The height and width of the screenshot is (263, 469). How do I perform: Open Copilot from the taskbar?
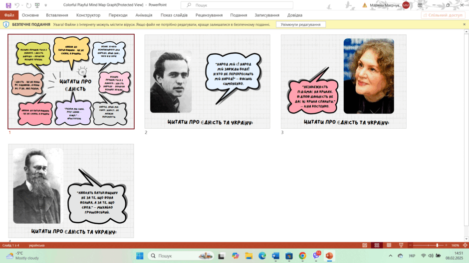(x=235, y=256)
